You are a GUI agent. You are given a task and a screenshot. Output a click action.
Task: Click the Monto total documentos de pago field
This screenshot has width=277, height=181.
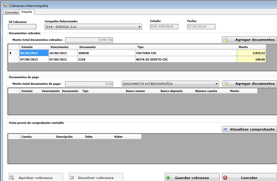(89, 84)
